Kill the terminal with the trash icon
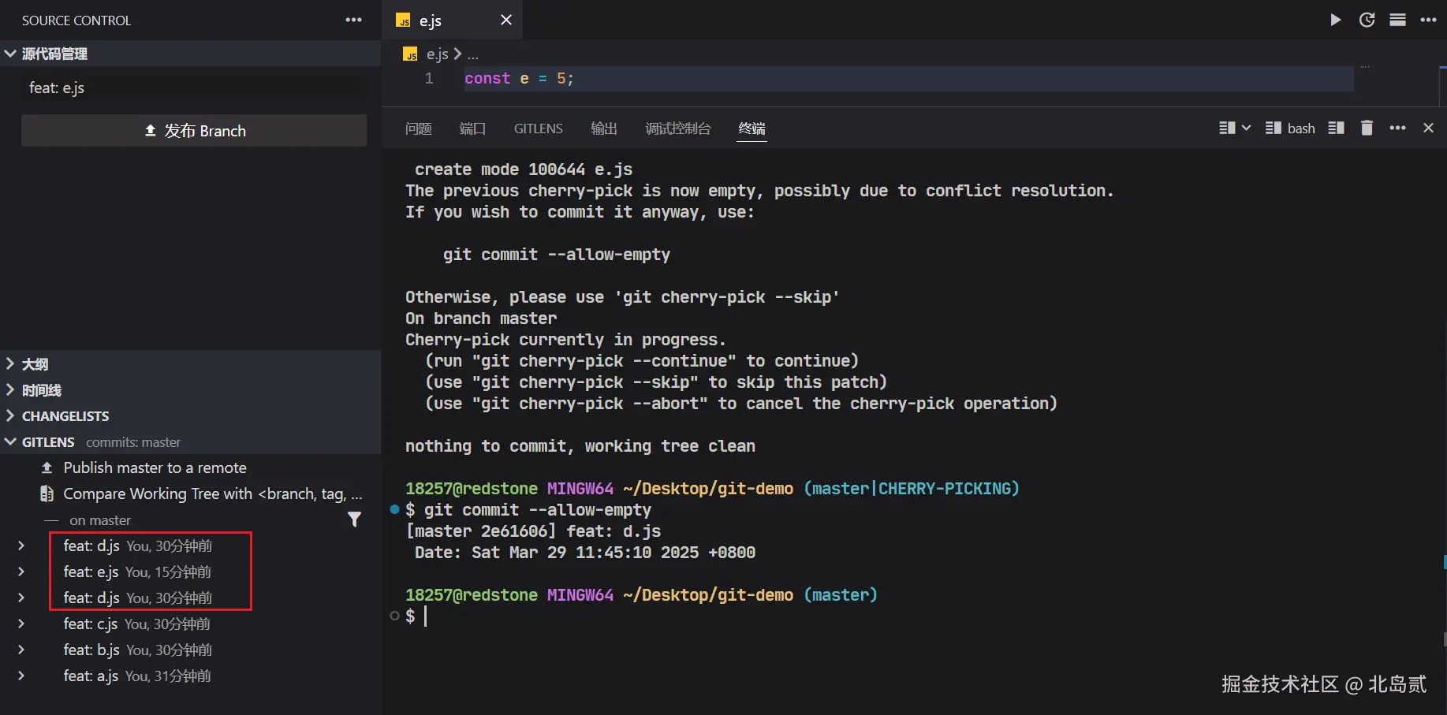 (1367, 128)
